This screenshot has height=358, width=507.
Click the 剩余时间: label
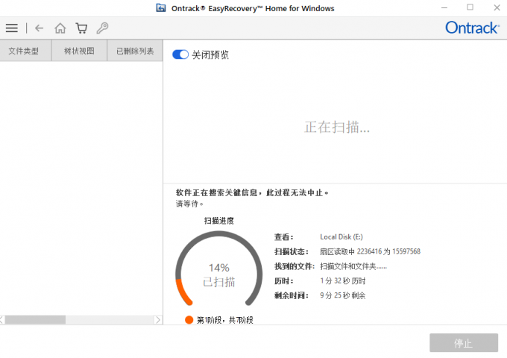[292, 295]
